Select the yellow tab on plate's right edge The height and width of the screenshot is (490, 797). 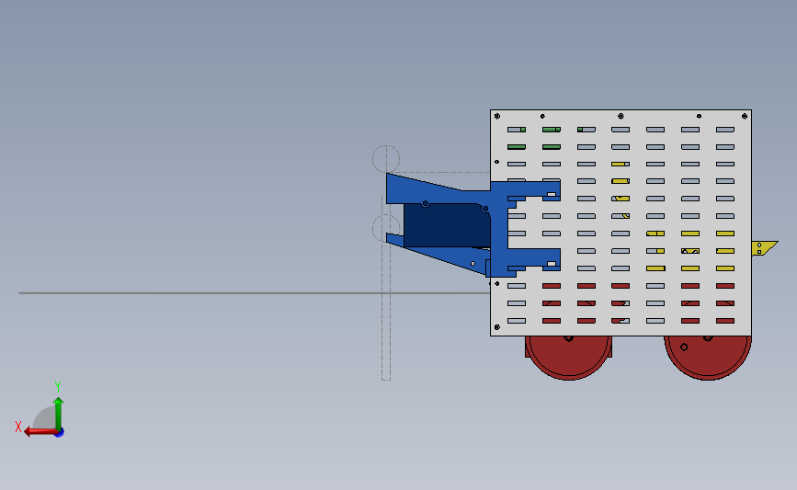click(x=764, y=248)
